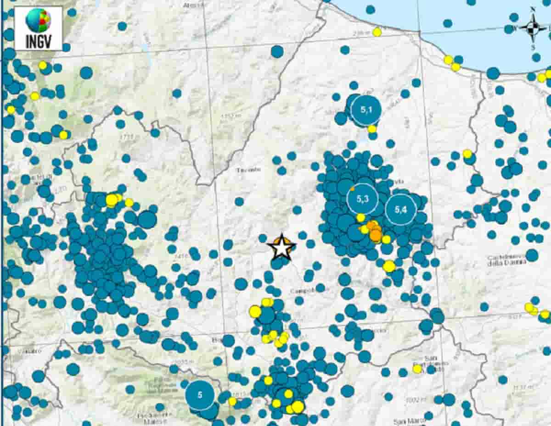Click the yellow marker on San Bartolomeo label

417,369
